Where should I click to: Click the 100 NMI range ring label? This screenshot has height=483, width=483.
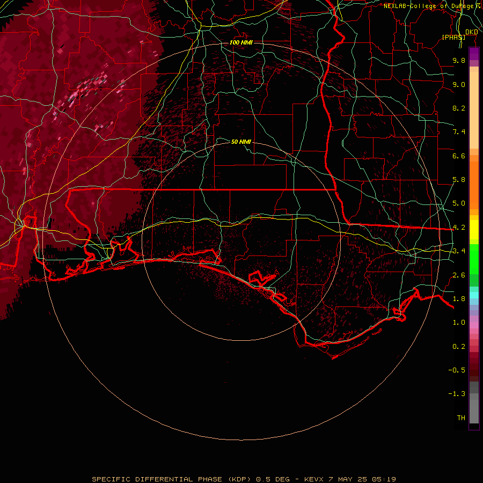[x=241, y=42]
